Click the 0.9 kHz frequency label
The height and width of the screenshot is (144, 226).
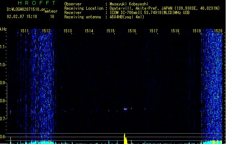point(3,83)
